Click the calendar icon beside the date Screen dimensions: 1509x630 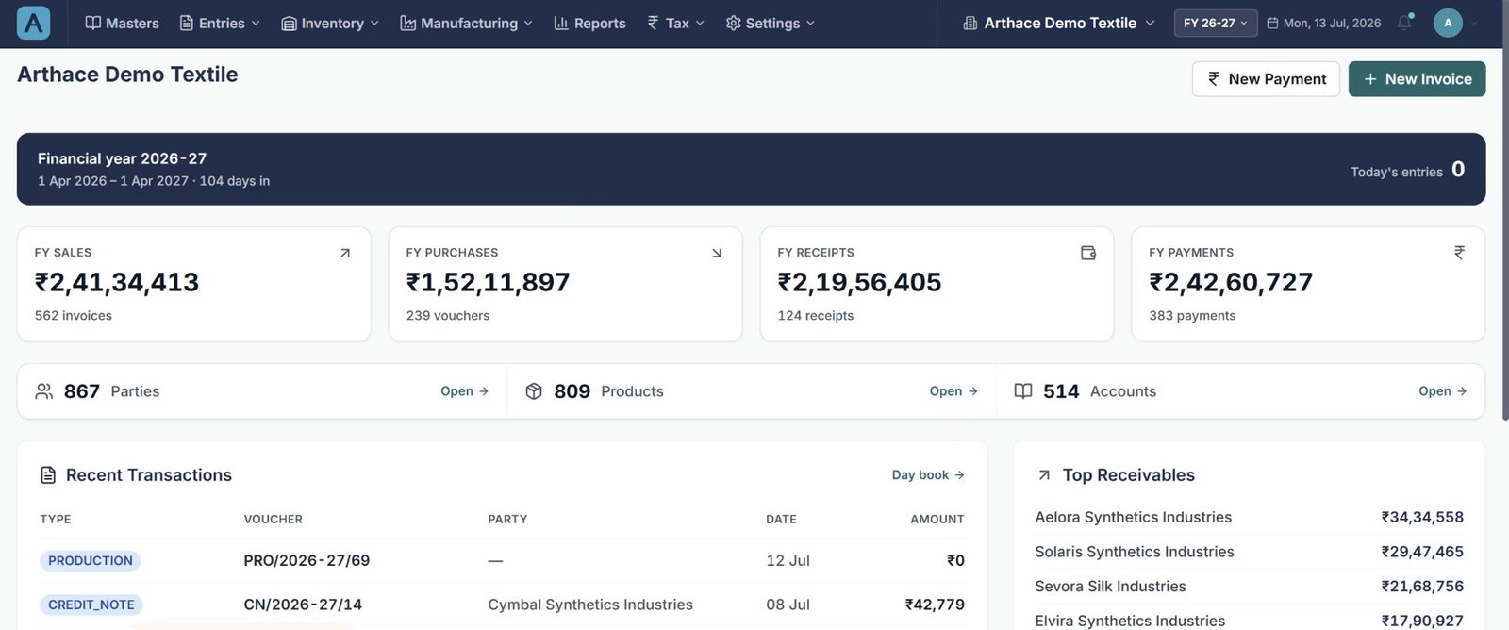[1272, 23]
